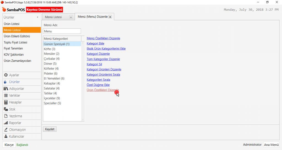Viewport: 282px width, 150px height.
Task: Click the Ayarlar gear icon
Action: tap(6, 75)
